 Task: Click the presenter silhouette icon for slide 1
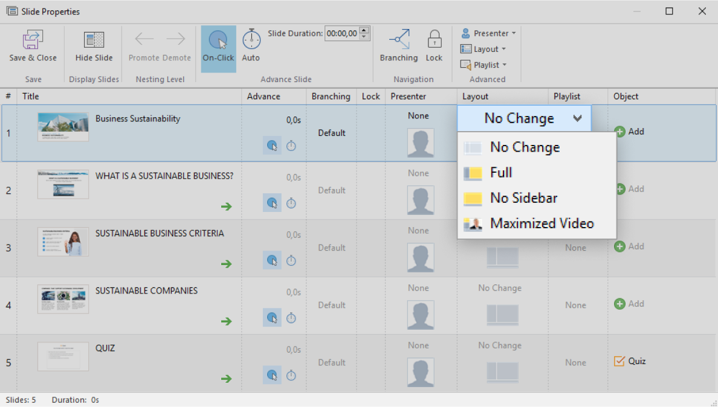coord(421,143)
